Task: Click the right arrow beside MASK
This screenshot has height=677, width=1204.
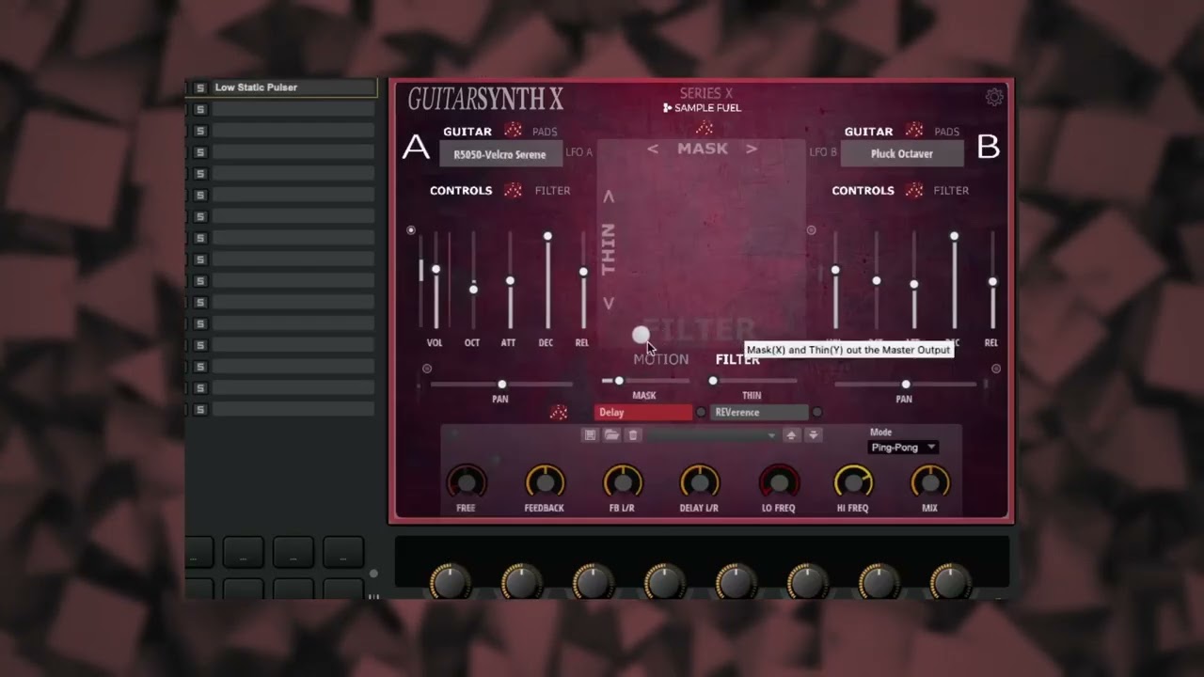Action: [x=752, y=149]
